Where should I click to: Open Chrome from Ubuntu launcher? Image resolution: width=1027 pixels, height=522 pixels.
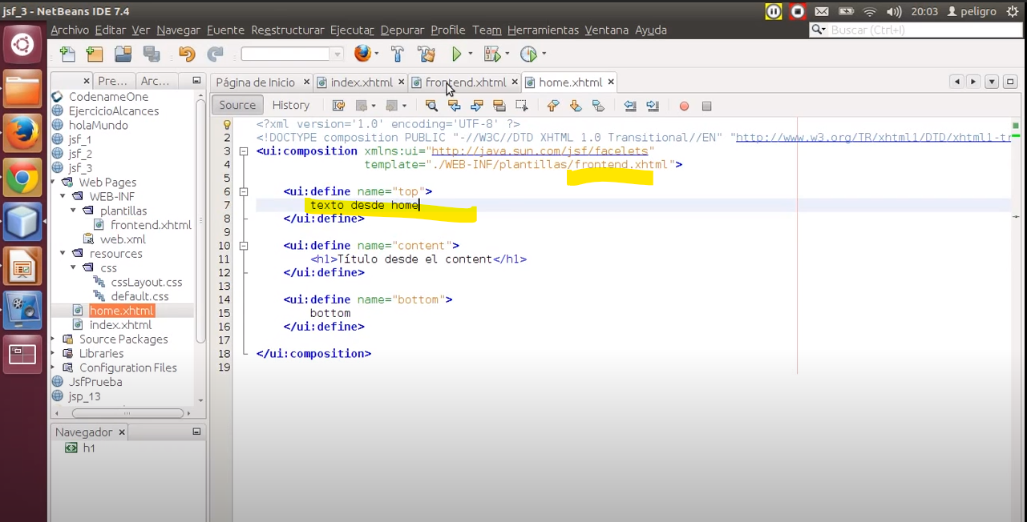(x=22, y=178)
